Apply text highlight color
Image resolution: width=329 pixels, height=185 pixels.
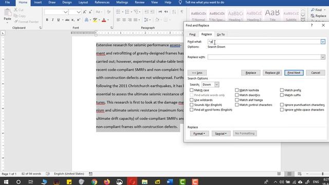pos(95,20)
